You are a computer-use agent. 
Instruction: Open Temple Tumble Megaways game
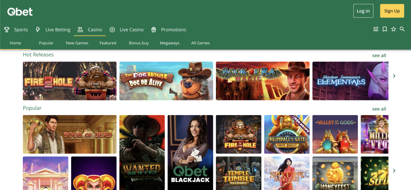pyautogui.click(x=239, y=173)
